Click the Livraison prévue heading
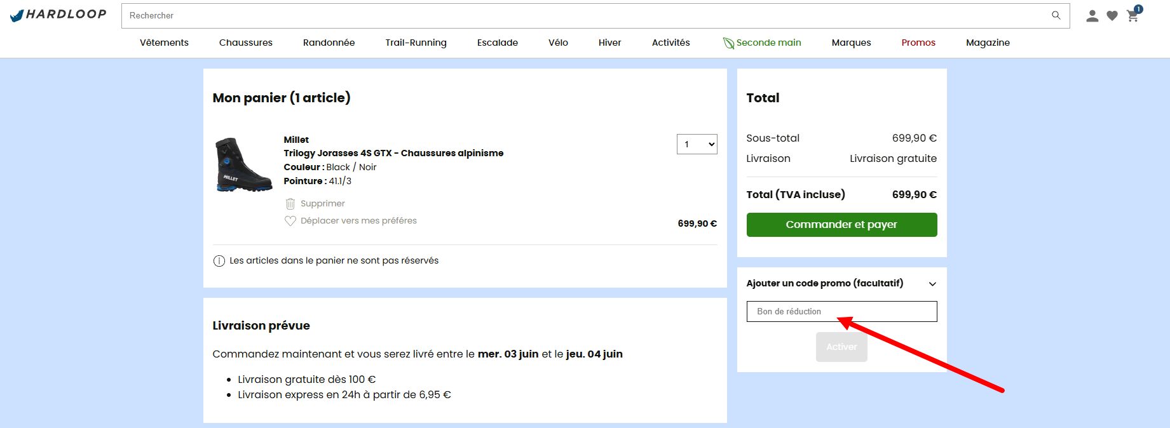This screenshot has width=1170, height=428. [x=261, y=326]
